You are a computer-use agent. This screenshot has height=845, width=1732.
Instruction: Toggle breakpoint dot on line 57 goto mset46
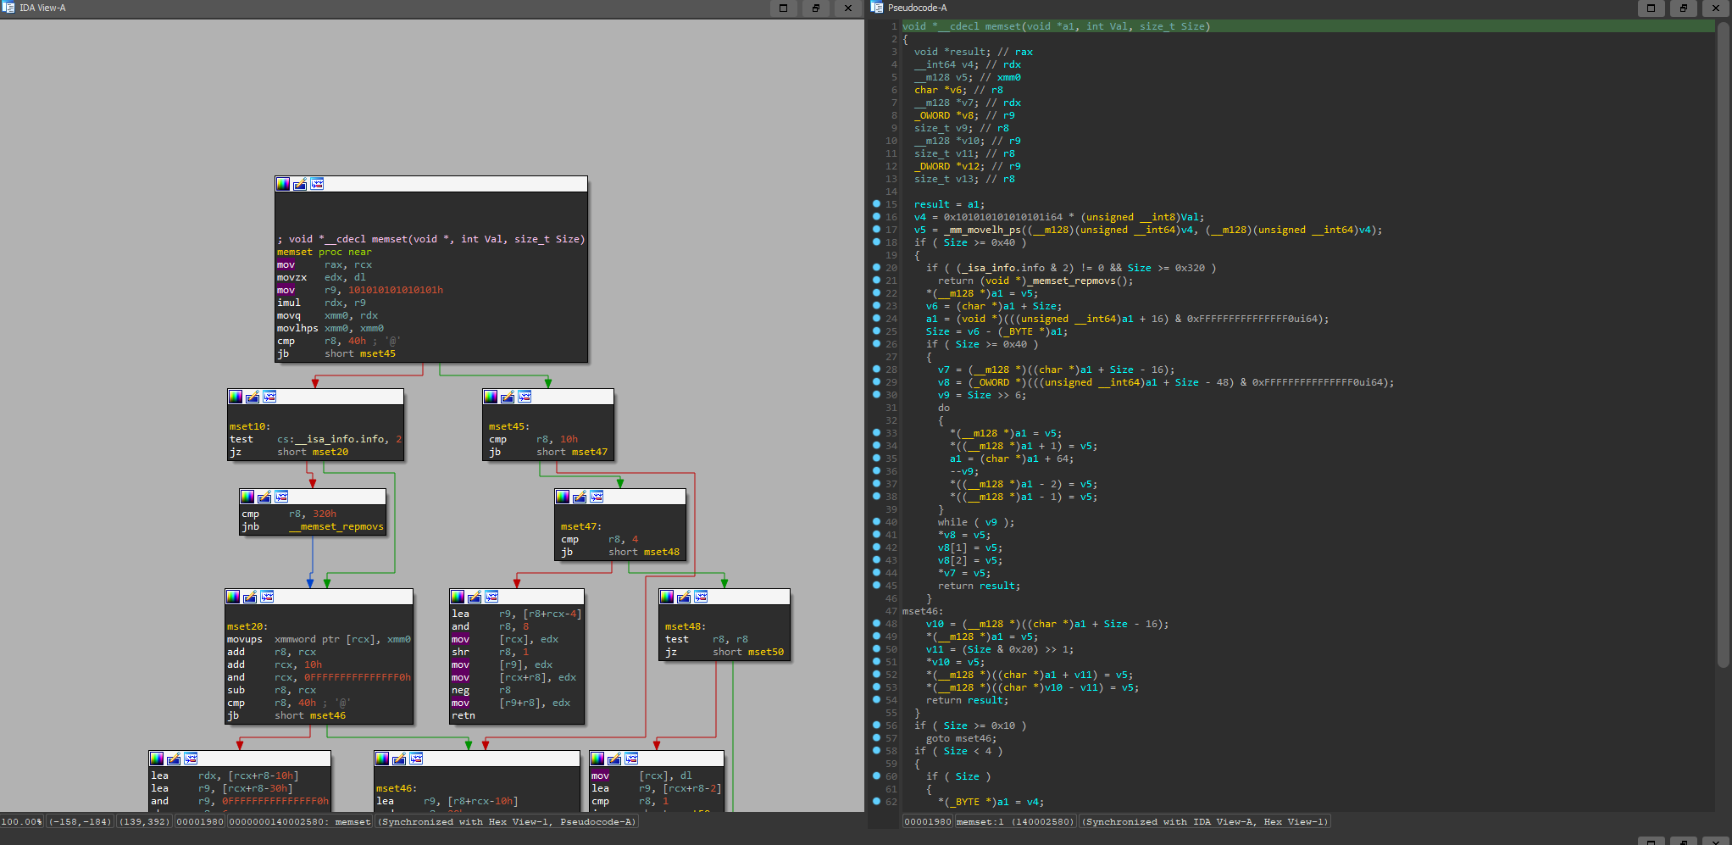[876, 738]
